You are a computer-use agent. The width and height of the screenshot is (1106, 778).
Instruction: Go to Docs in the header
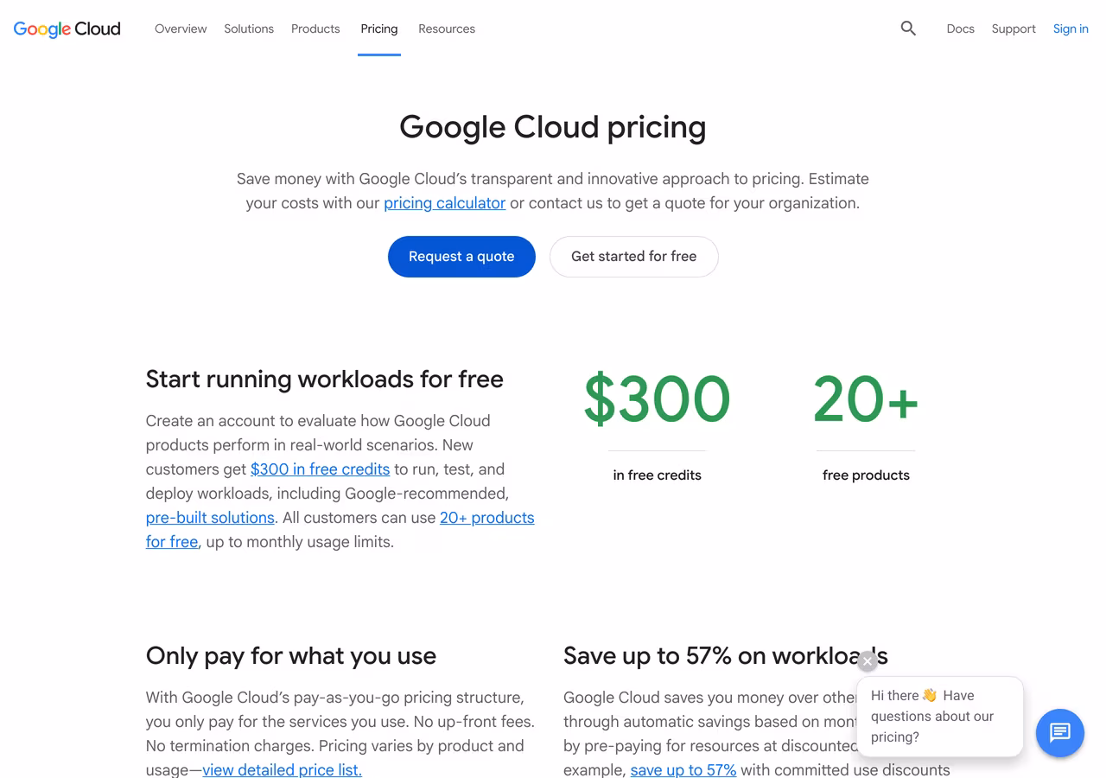(960, 29)
